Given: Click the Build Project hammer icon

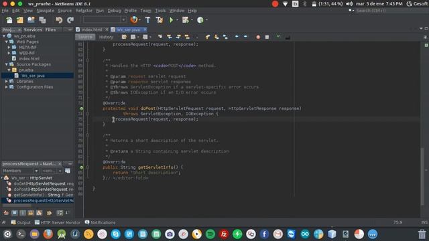Looking at the screenshot, I should pyautogui.click(x=147, y=20).
